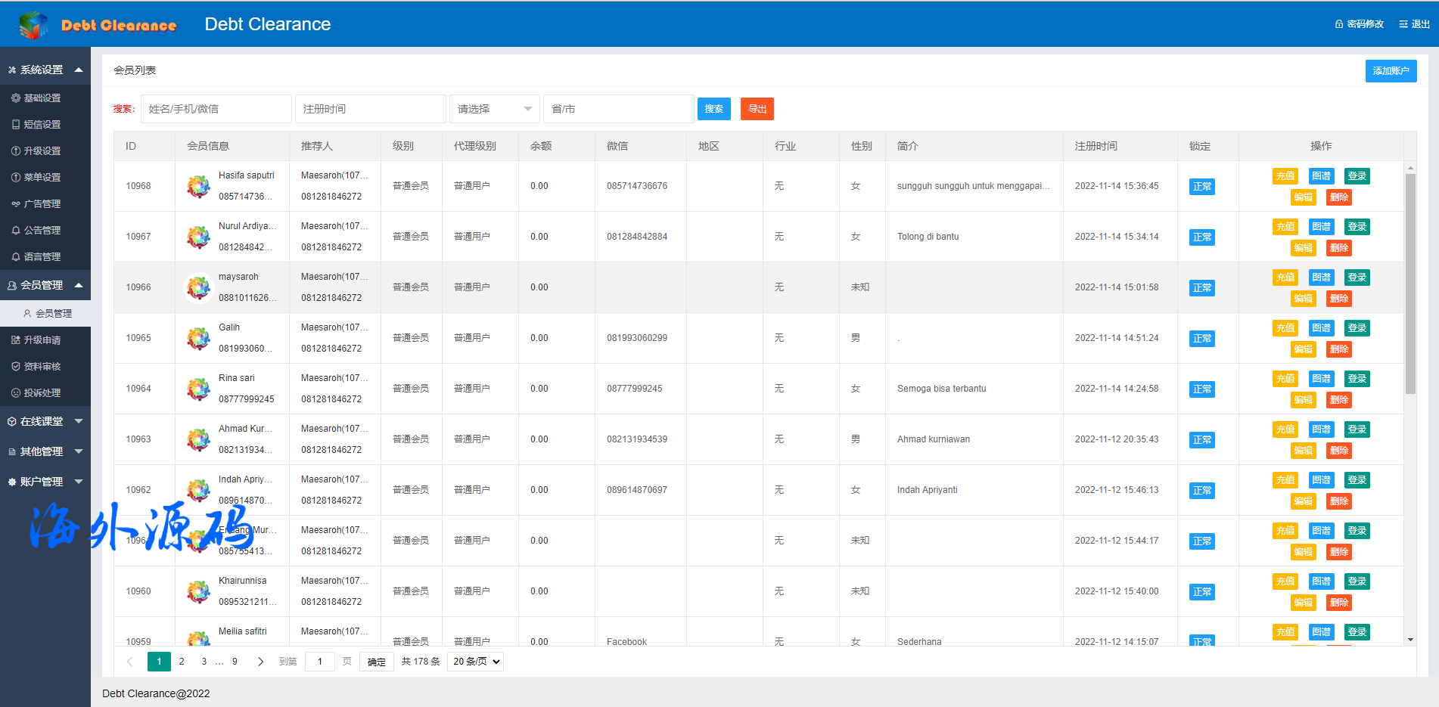This screenshot has height=707, width=1439.
Task: Click the Debt Clearance cube logo
Action: [33, 25]
